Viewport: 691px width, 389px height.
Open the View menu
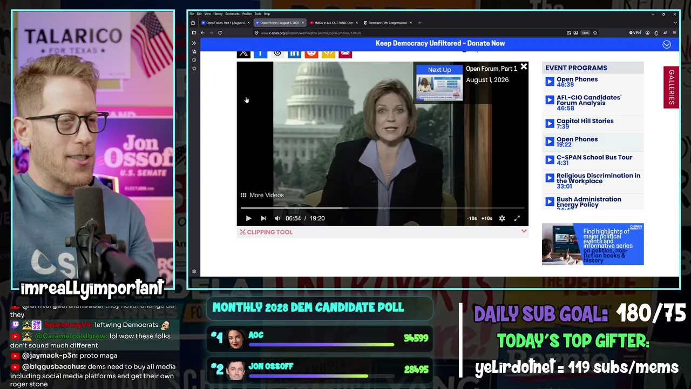[x=207, y=14]
